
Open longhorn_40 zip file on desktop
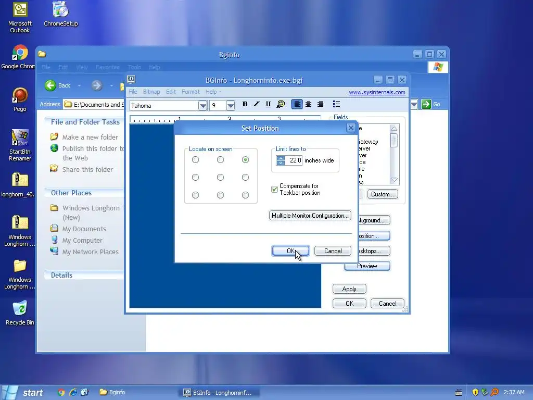18,185
